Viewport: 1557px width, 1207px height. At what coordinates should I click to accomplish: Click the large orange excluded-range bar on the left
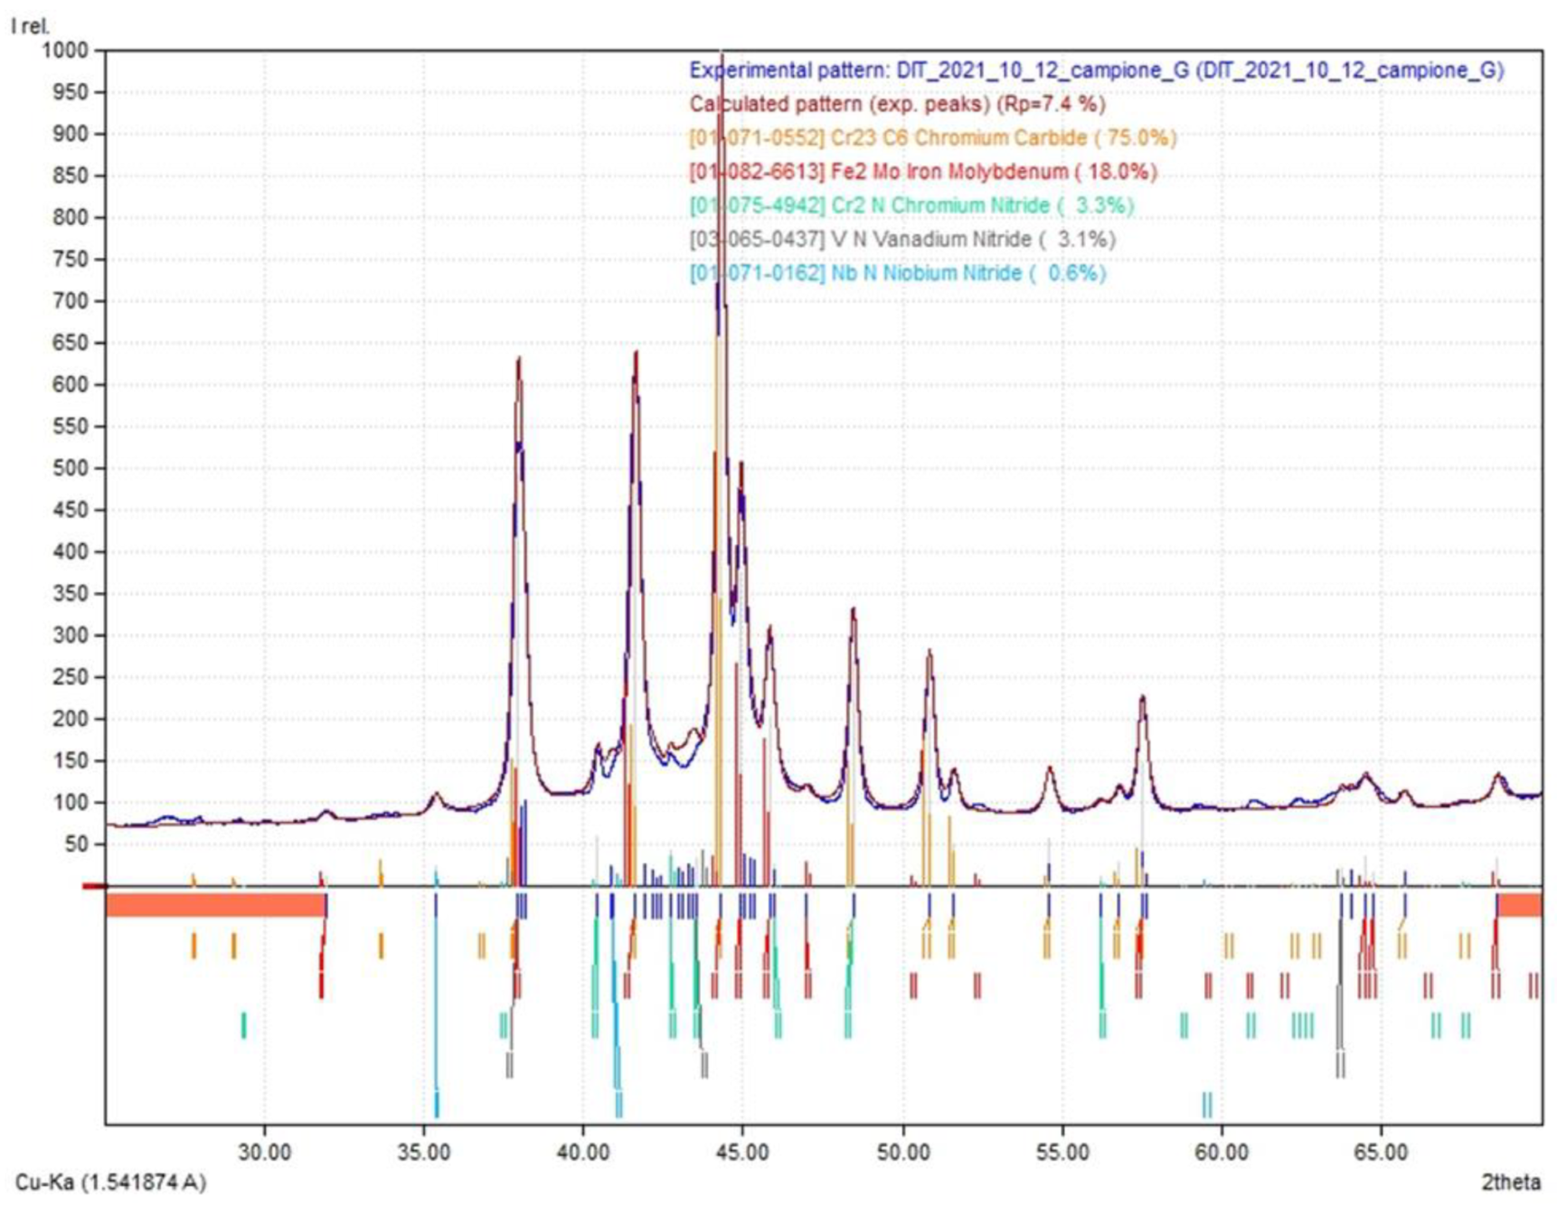[215, 905]
